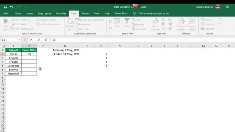Click From Table/Range button

(x=22, y=29)
